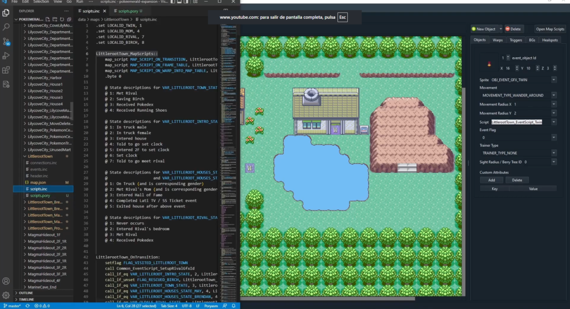This screenshot has height=309, width=570.
Task: Click the New Object button
Action: pyautogui.click(x=484, y=29)
